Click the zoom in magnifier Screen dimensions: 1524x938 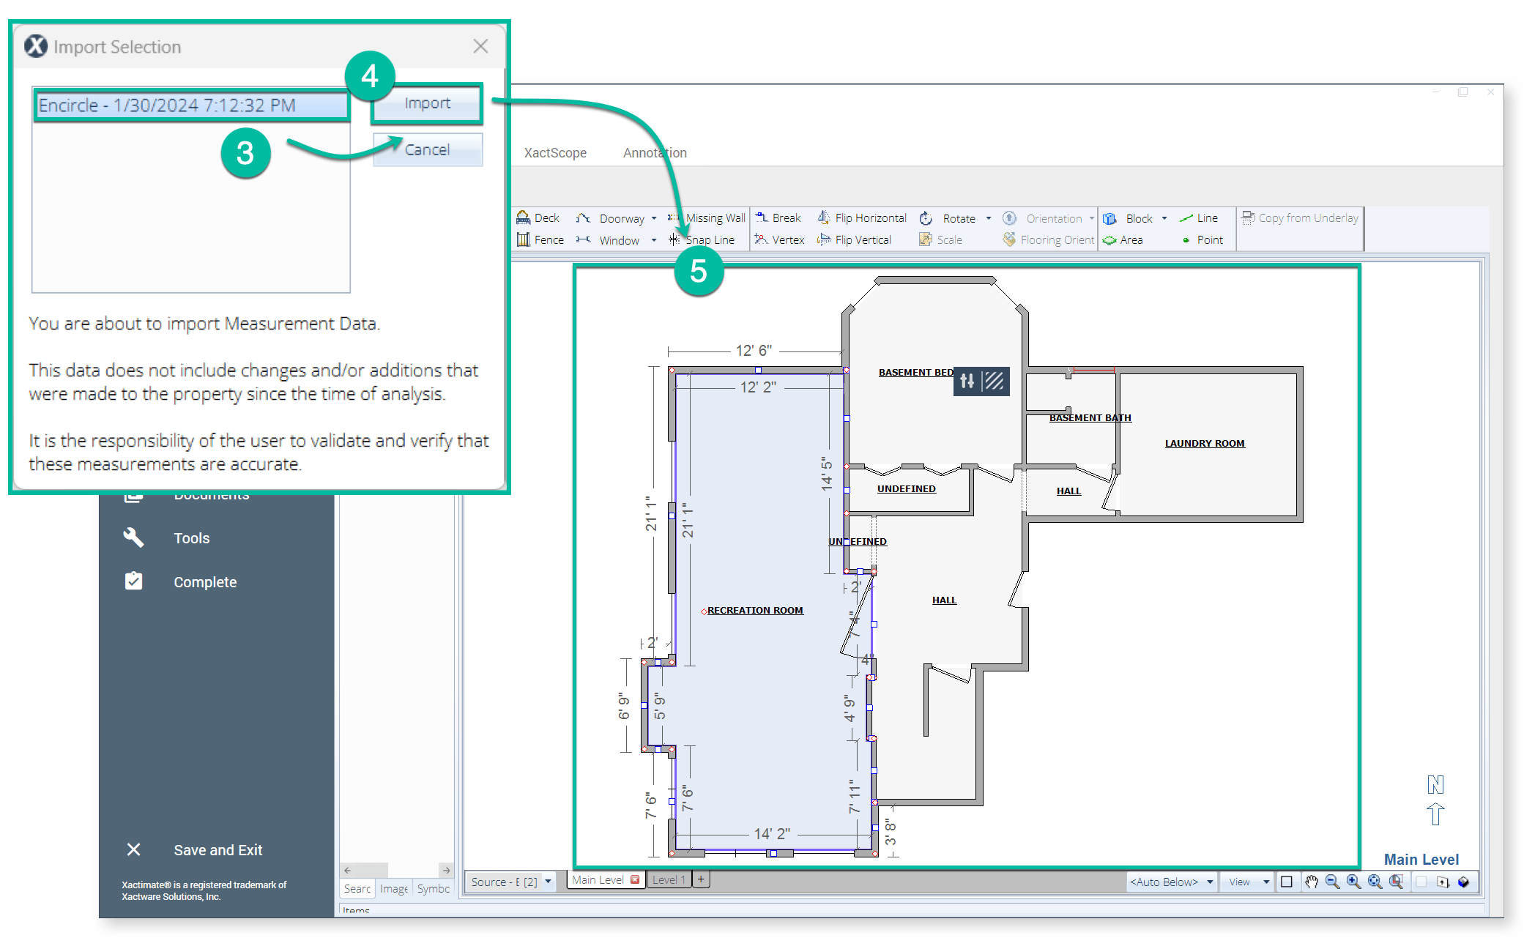(x=1353, y=882)
